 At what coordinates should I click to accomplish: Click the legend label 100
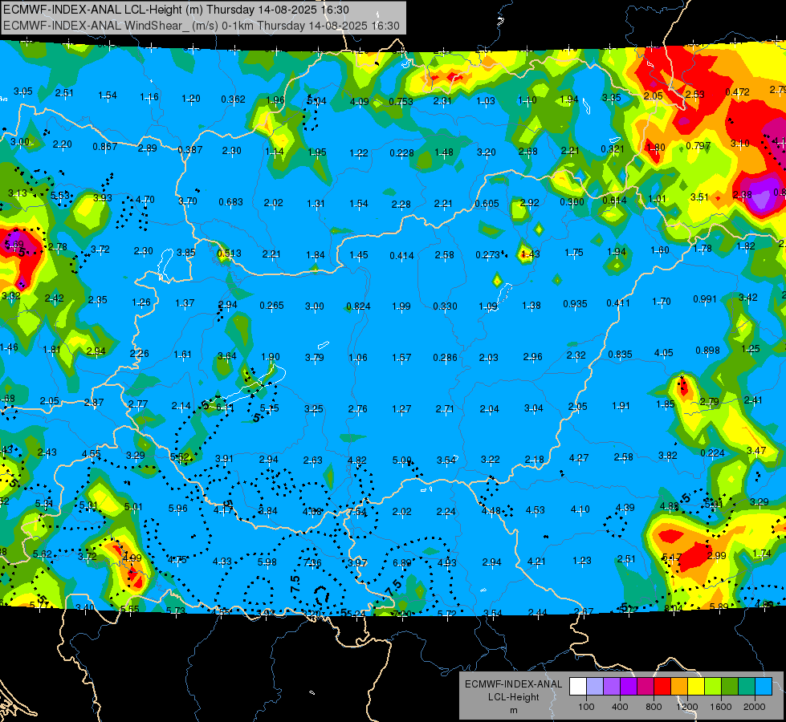586,707
